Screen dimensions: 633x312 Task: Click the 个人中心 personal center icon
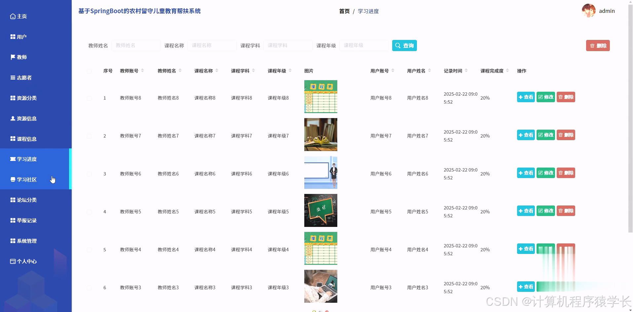coord(13,261)
